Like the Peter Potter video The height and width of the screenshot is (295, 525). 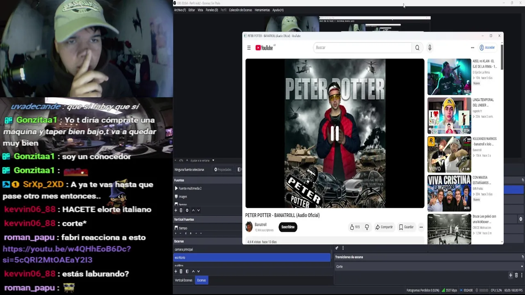pyautogui.click(x=355, y=227)
